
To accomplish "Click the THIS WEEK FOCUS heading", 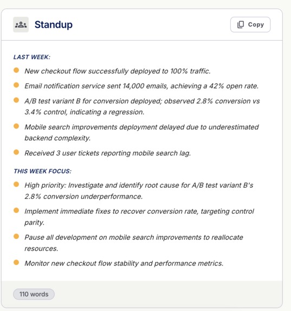I will coord(42,171).
